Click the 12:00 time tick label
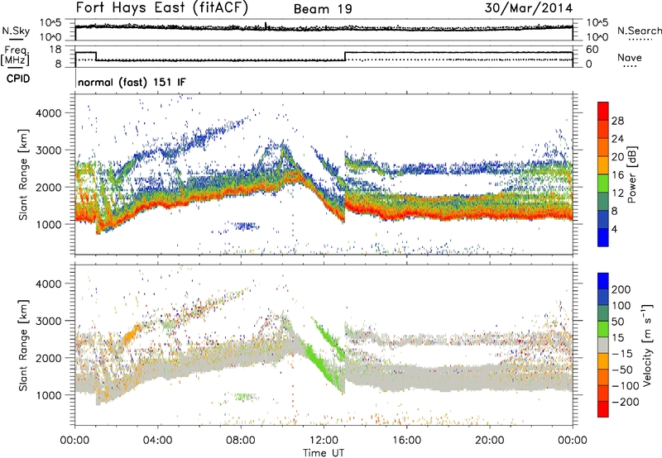This screenshot has width=662, height=458. pos(324,441)
